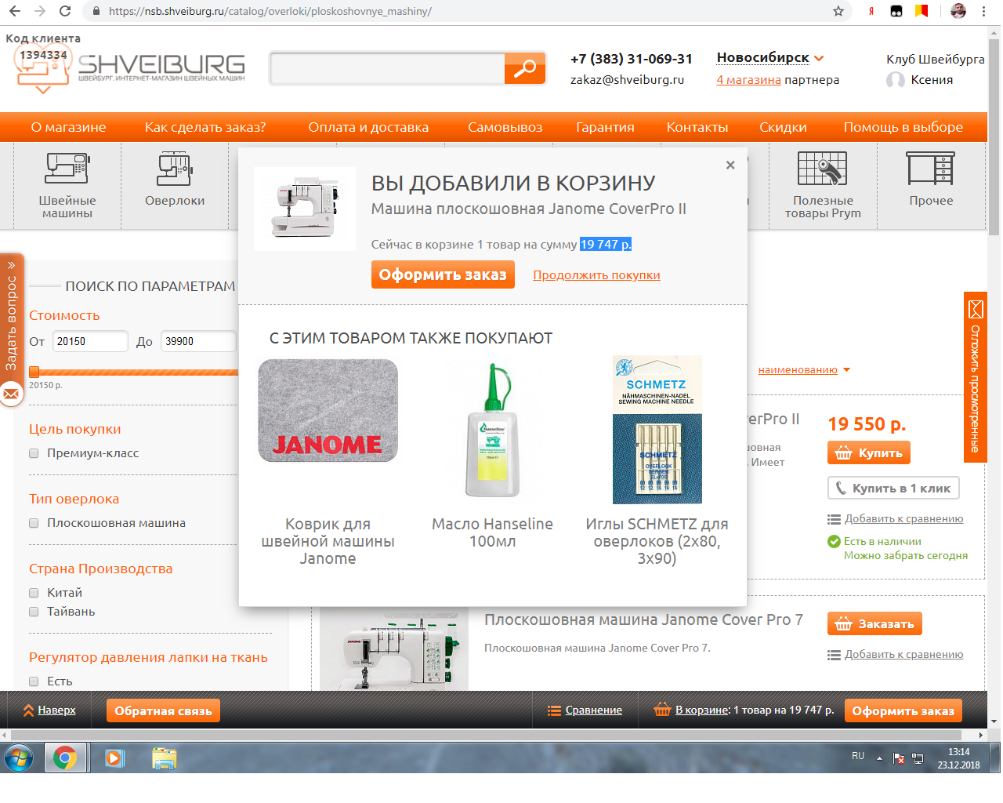The width and height of the screenshot is (1003, 803).
Task: Open the наименованию sort dropdown
Action: click(x=804, y=370)
